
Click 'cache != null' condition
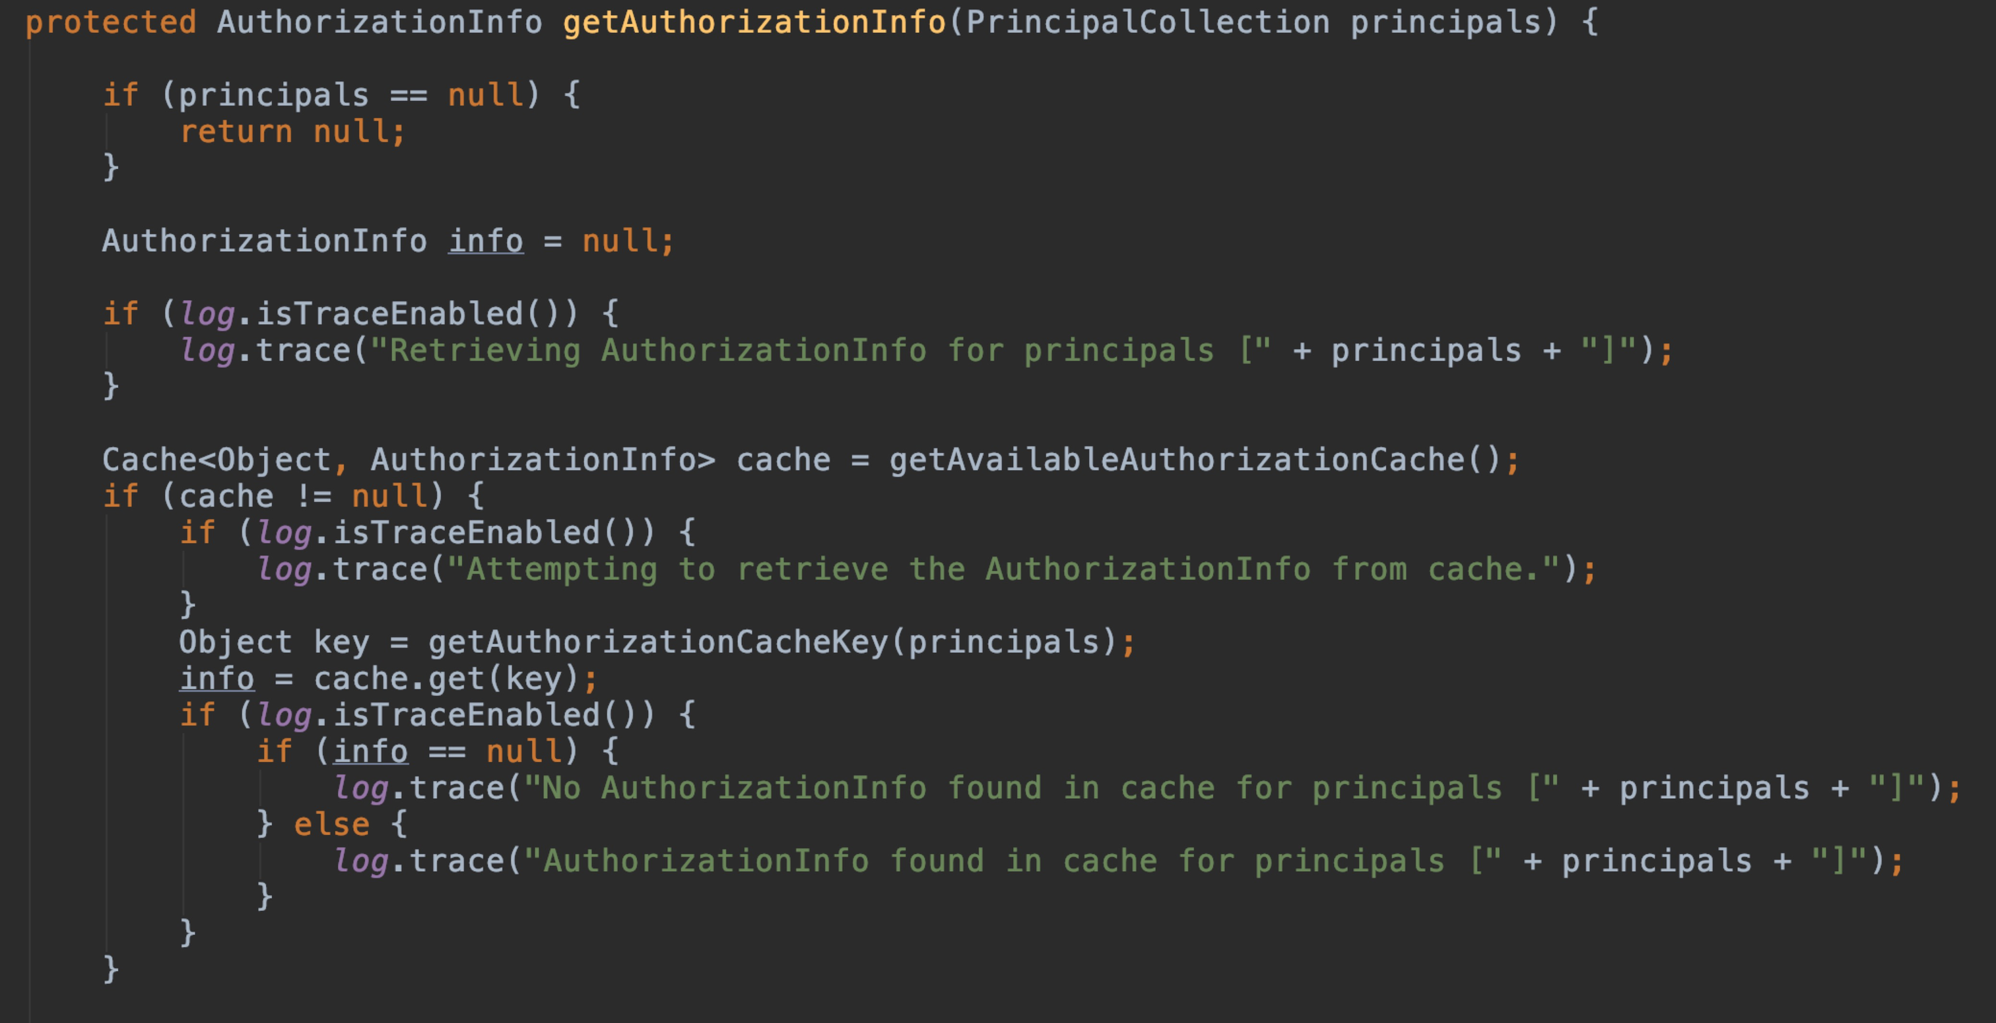(303, 497)
